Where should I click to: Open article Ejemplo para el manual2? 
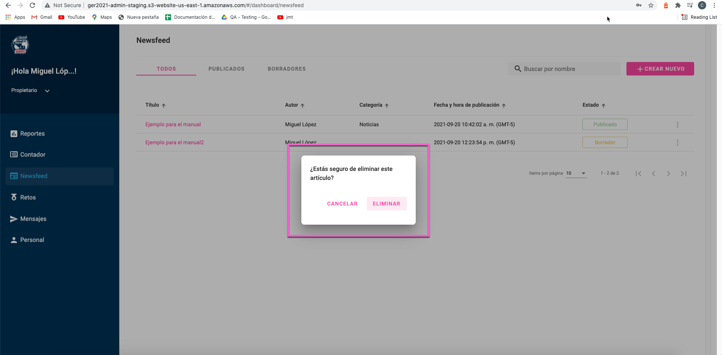pyautogui.click(x=175, y=142)
